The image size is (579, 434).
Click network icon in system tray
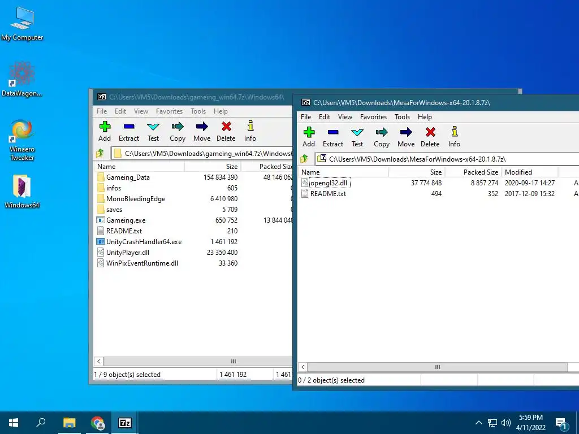pos(492,423)
